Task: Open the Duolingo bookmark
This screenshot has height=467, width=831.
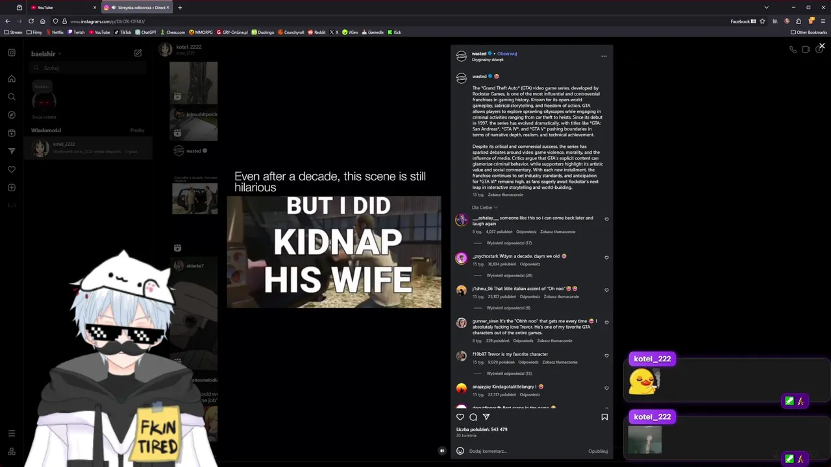Action: tap(263, 32)
